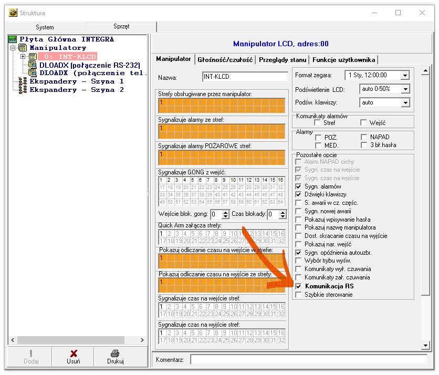Enable the Szybkie sterowanie checkbox

[x=299, y=295]
